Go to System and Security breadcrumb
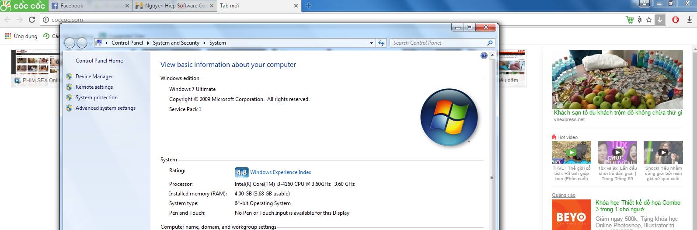The image size is (697, 230). [x=176, y=43]
